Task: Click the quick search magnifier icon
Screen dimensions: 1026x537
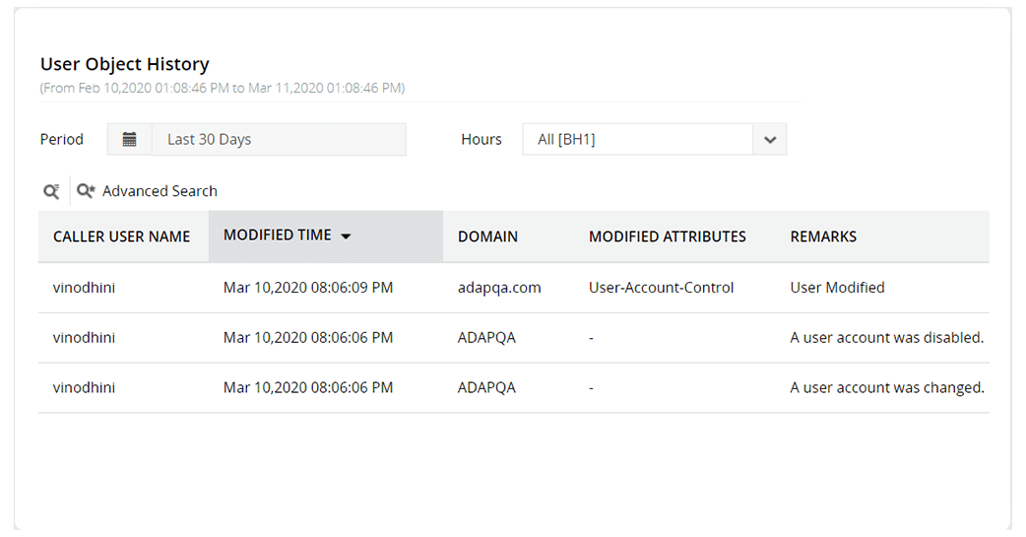Action: coord(51,191)
